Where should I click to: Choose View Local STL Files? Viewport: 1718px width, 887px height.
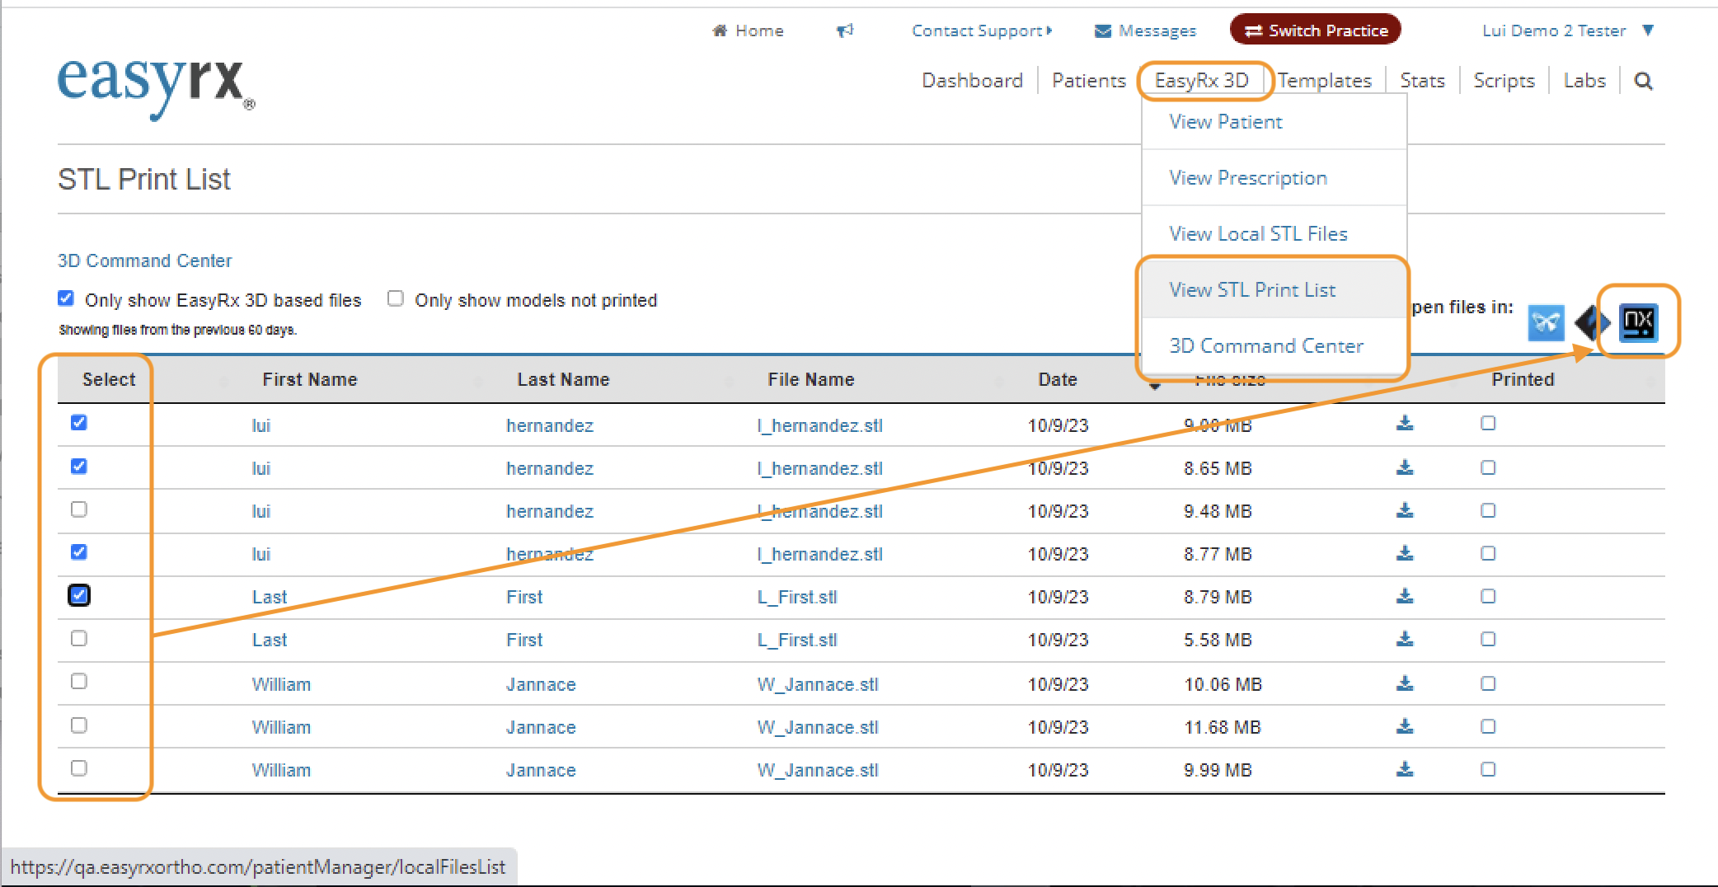(1274, 234)
